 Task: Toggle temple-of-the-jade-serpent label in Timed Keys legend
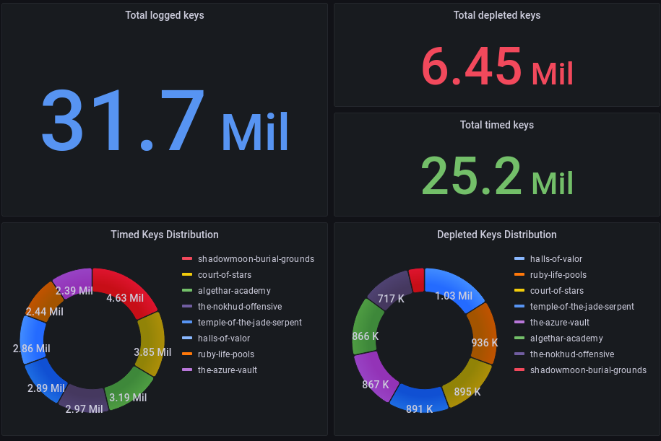(x=250, y=323)
